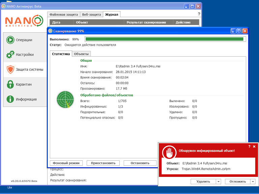Click the Операции play icon
The image size is (259, 194).
click(10, 40)
